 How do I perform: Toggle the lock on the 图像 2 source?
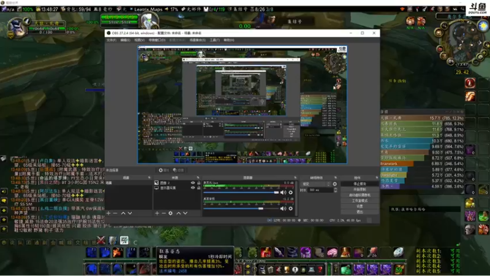click(x=198, y=183)
